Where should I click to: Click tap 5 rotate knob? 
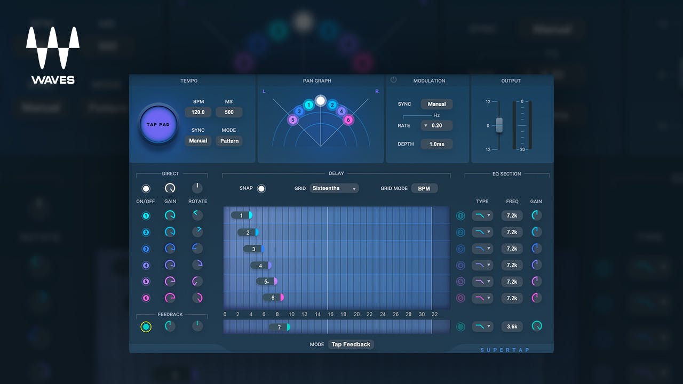click(197, 282)
